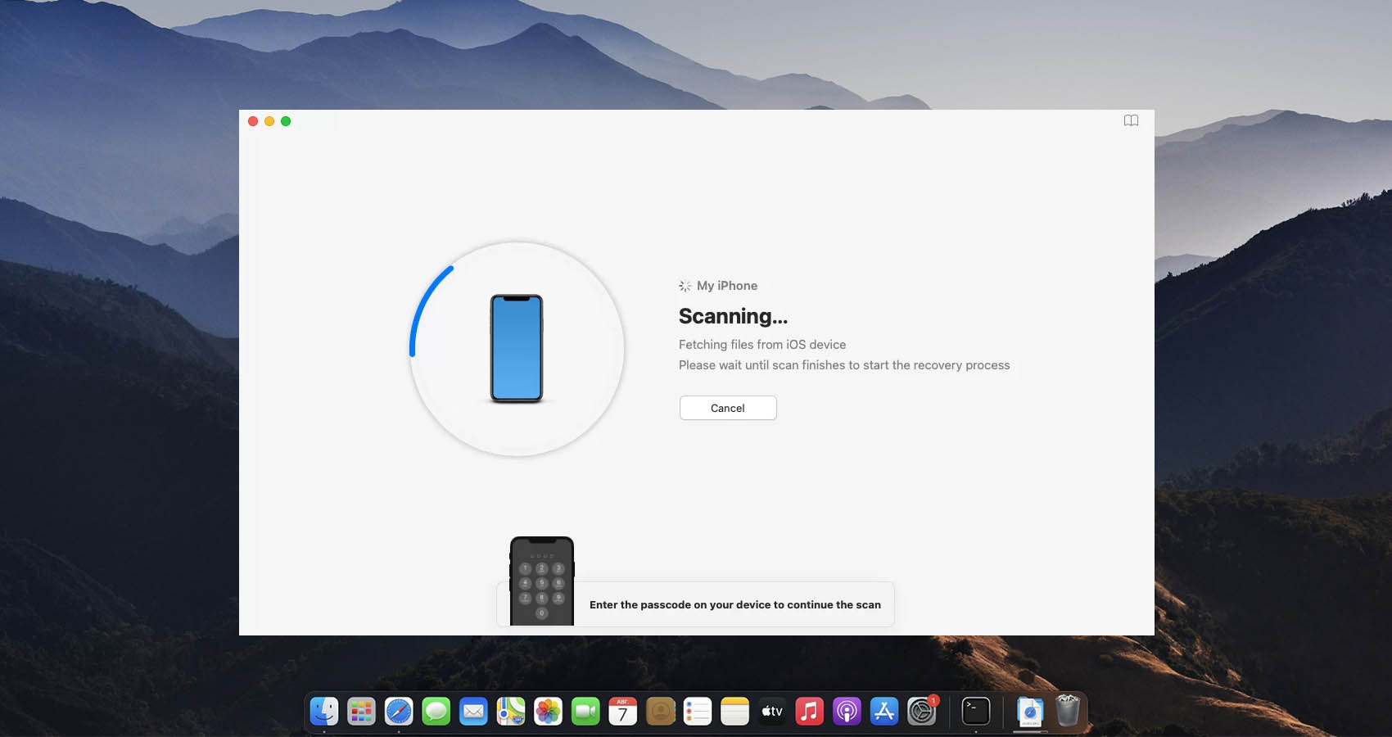Open the Trash in the dock
Viewport: 1392px width, 737px height.
pyautogui.click(x=1068, y=711)
